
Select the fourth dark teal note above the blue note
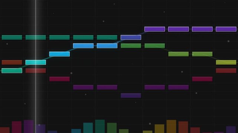tap(83, 37)
